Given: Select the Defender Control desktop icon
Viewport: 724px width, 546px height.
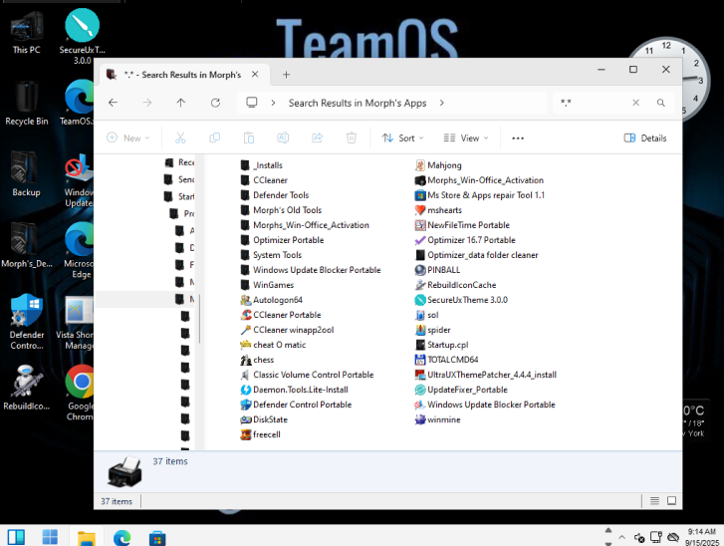Looking at the screenshot, I should coord(26,322).
